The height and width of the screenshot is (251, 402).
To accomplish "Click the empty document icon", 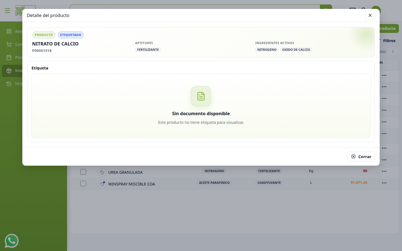I will point(201,96).
